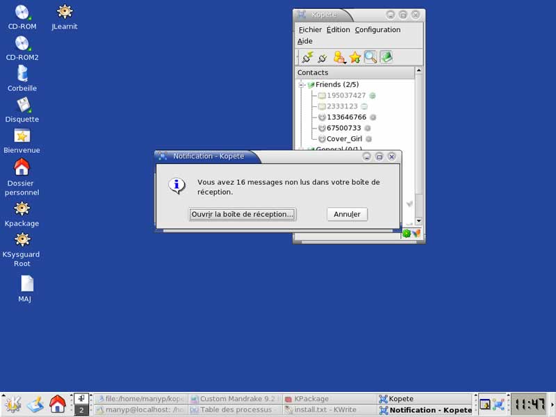This screenshot has width=556, height=417.
Task: Open the Édition menu
Action: 338,30
